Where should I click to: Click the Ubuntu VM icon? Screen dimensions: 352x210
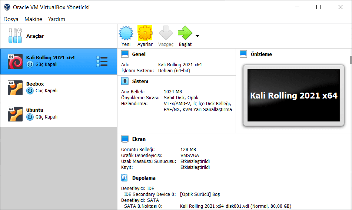(x=15, y=114)
